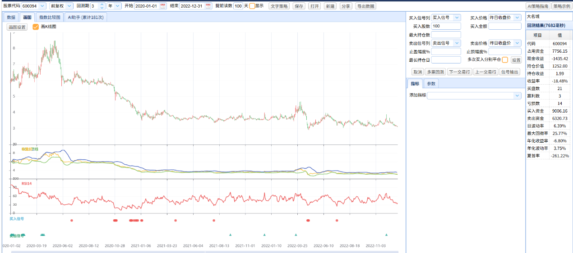Screen dimensions: 573x253
Task: Click the 回测结果 panel header
Action: pyautogui.click(x=549, y=26)
